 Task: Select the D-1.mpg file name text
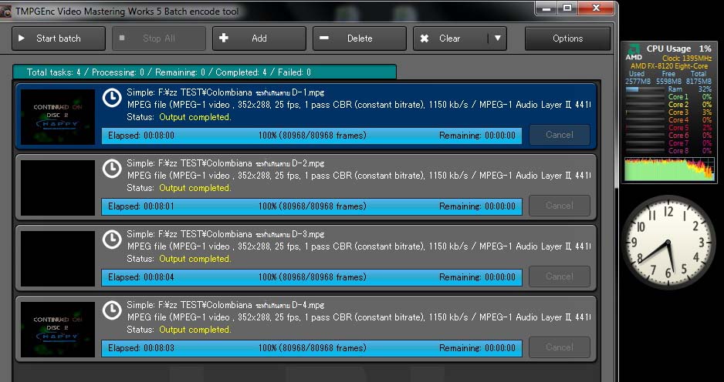[x=226, y=92]
